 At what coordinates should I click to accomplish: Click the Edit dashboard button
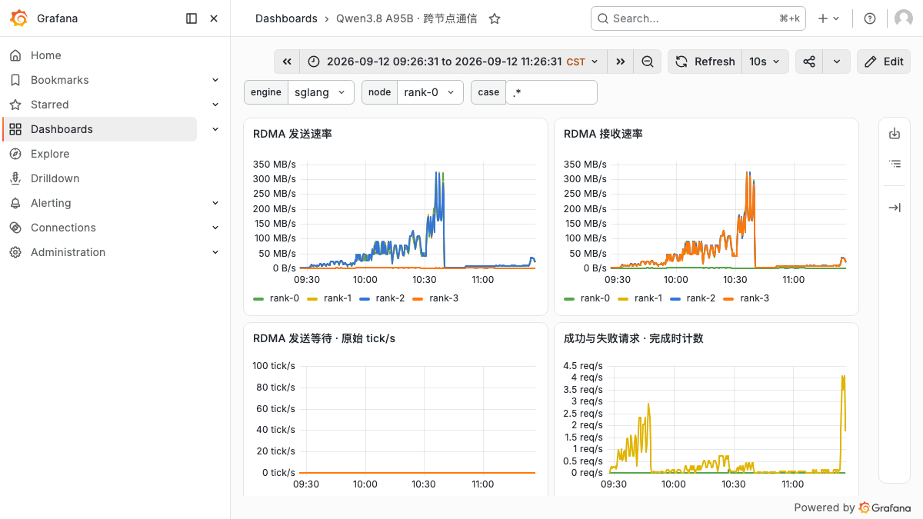click(x=884, y=62)
